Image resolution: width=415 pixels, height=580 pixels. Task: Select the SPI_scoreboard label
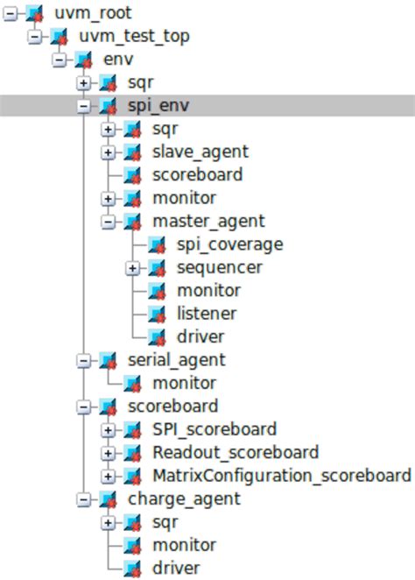point(215,430)
